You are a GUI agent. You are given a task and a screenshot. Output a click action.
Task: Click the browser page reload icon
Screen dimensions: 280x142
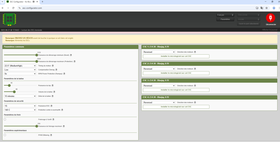click(x=13, y=8)
